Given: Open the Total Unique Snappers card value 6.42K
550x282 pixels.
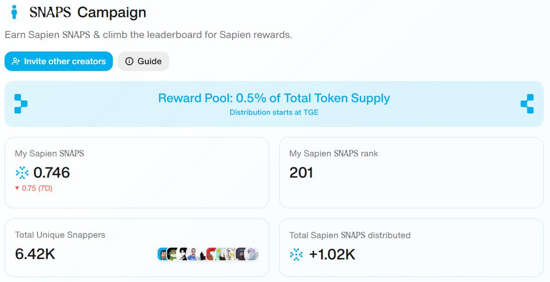Looking at the screenshot, I should [35, 254].
